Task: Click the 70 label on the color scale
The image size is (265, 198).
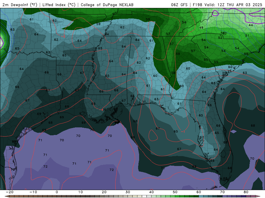Action: point(222,192)
